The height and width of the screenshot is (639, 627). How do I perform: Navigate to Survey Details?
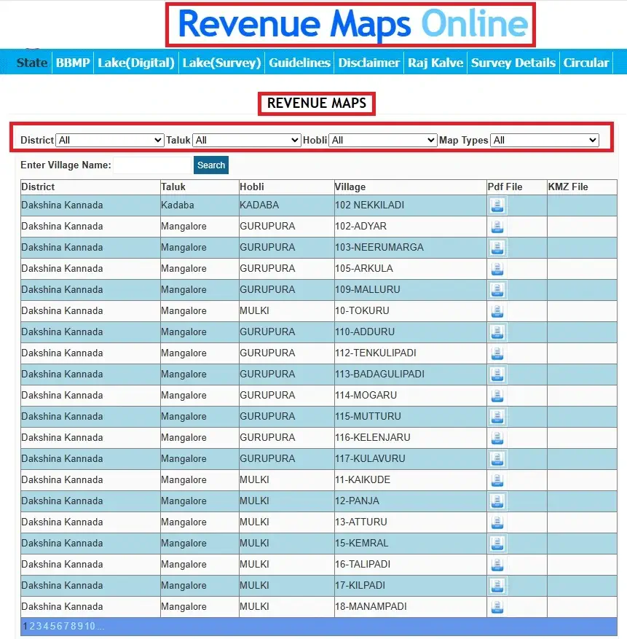[x=513, y=63]
